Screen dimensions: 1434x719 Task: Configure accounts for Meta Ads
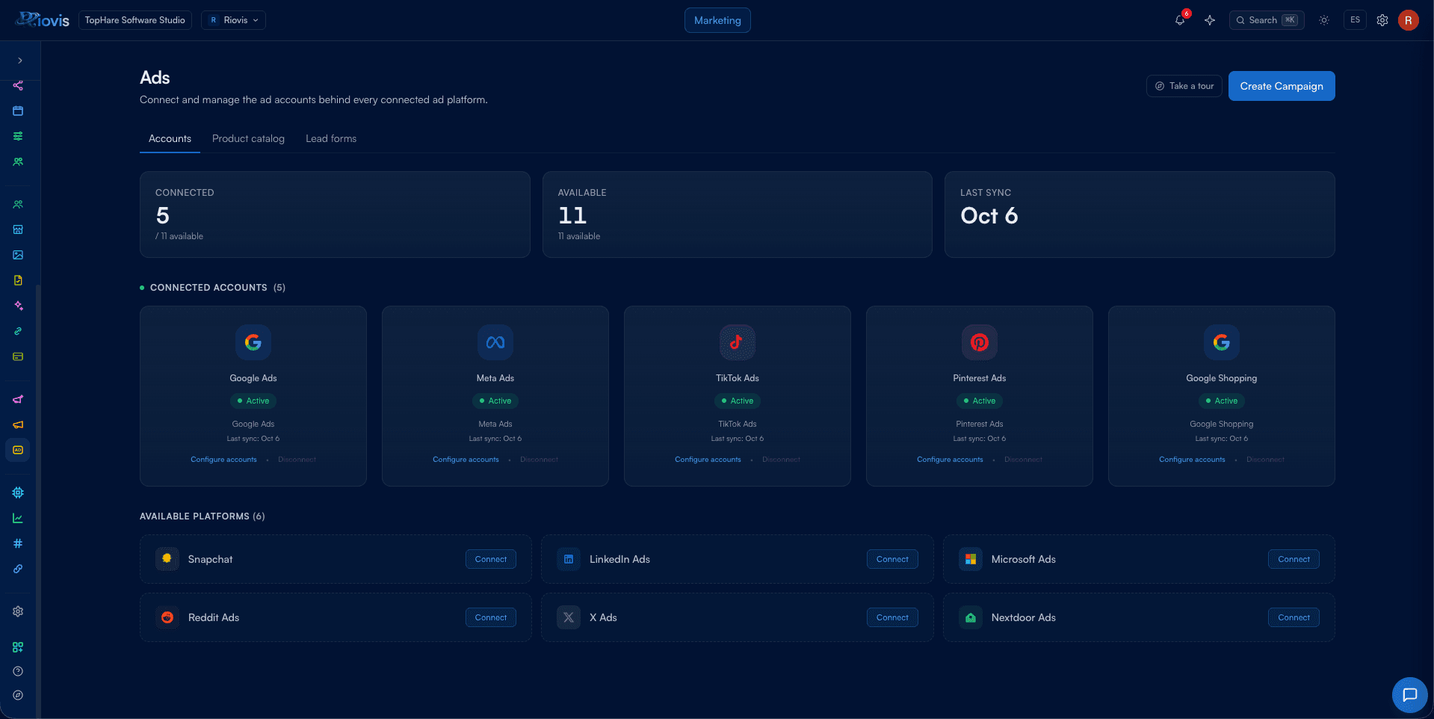[x=466, y=460]
